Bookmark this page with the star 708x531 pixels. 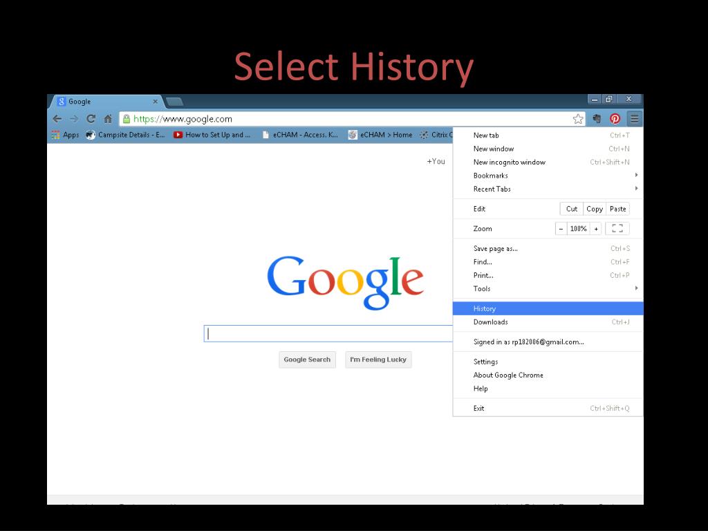[x=577, y=119]
